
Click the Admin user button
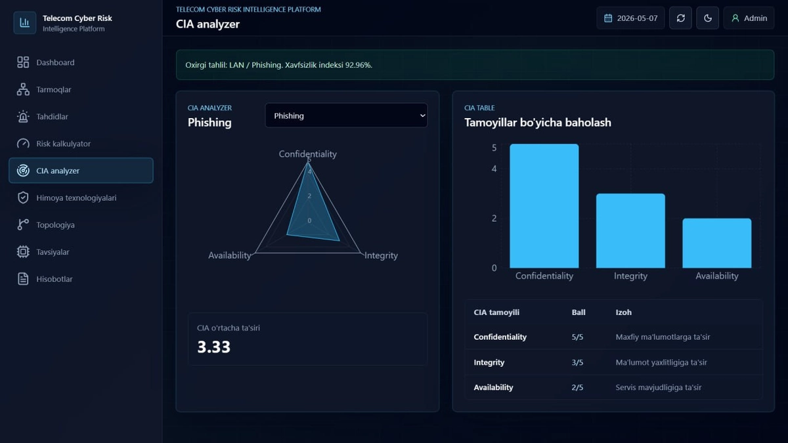749,18
